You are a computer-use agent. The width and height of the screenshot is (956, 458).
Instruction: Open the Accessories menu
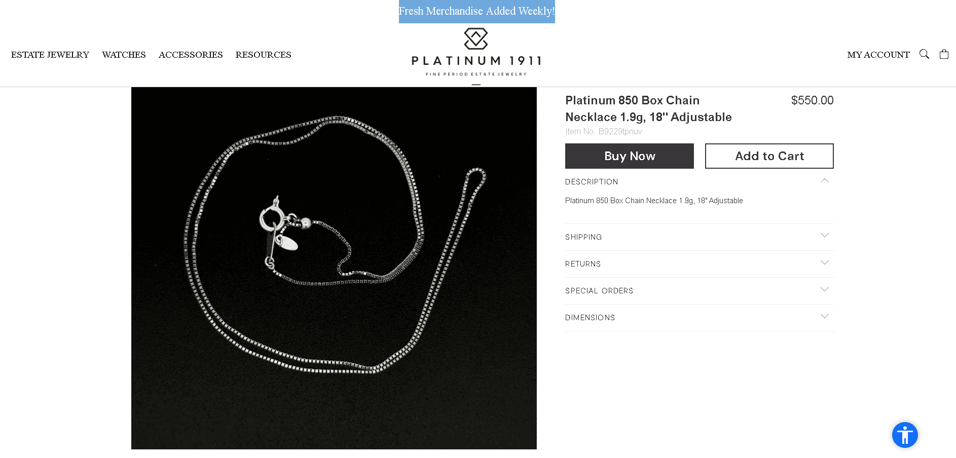tap(191, 55)
